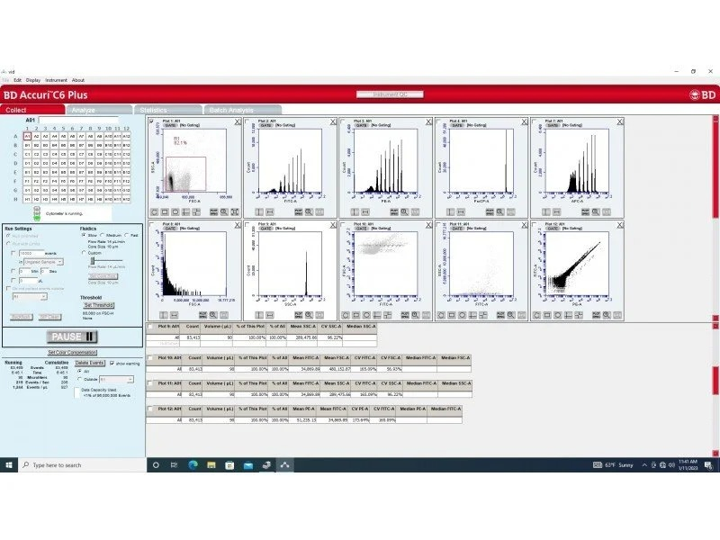Click the zoom magnifier icon in Plot 1
The height and width of the screenshot is (540, 720).
click(224, 211)
